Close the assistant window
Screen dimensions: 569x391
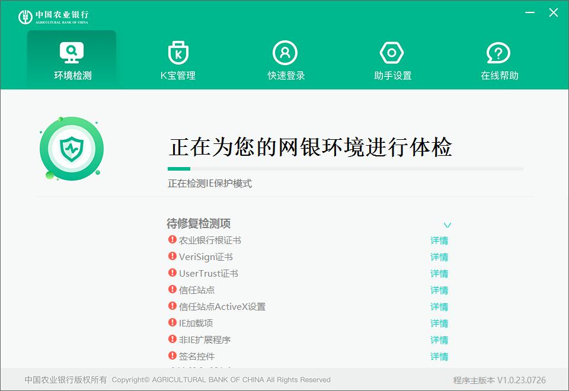[x=554, y=12]
